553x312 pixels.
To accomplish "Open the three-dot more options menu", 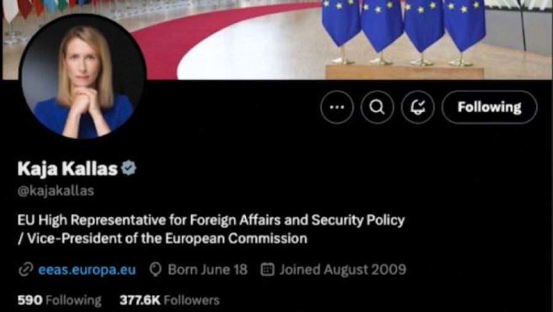I will (337, 107).
